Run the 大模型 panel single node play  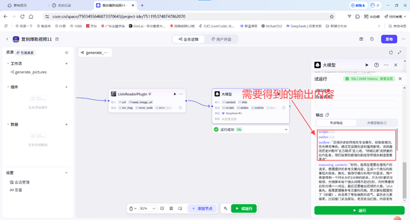coord(367,65)
